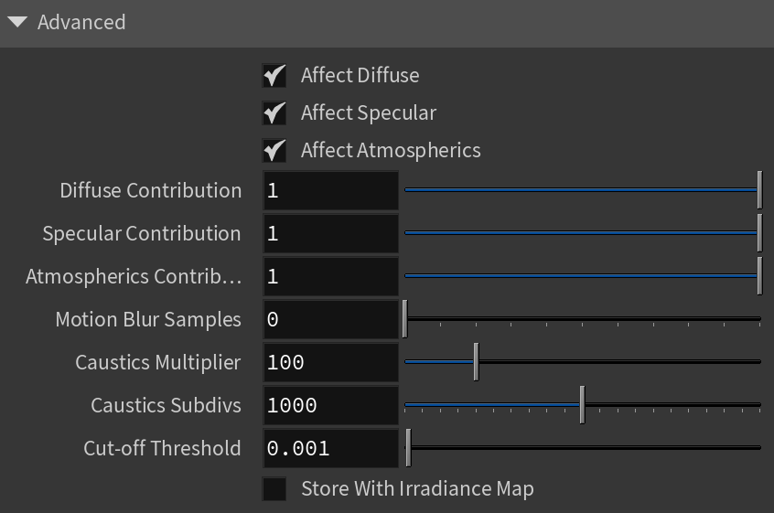Click the Diffuse Contribution value field

tap(330, 190)
